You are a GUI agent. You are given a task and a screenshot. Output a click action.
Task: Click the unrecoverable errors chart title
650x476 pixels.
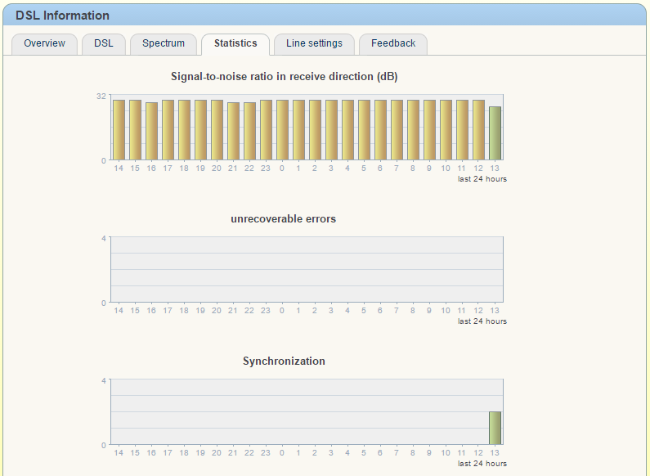click(x=284, y=219)
